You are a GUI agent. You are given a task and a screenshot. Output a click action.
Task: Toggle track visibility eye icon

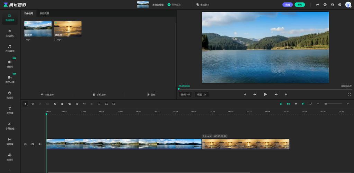pos(33,144)
